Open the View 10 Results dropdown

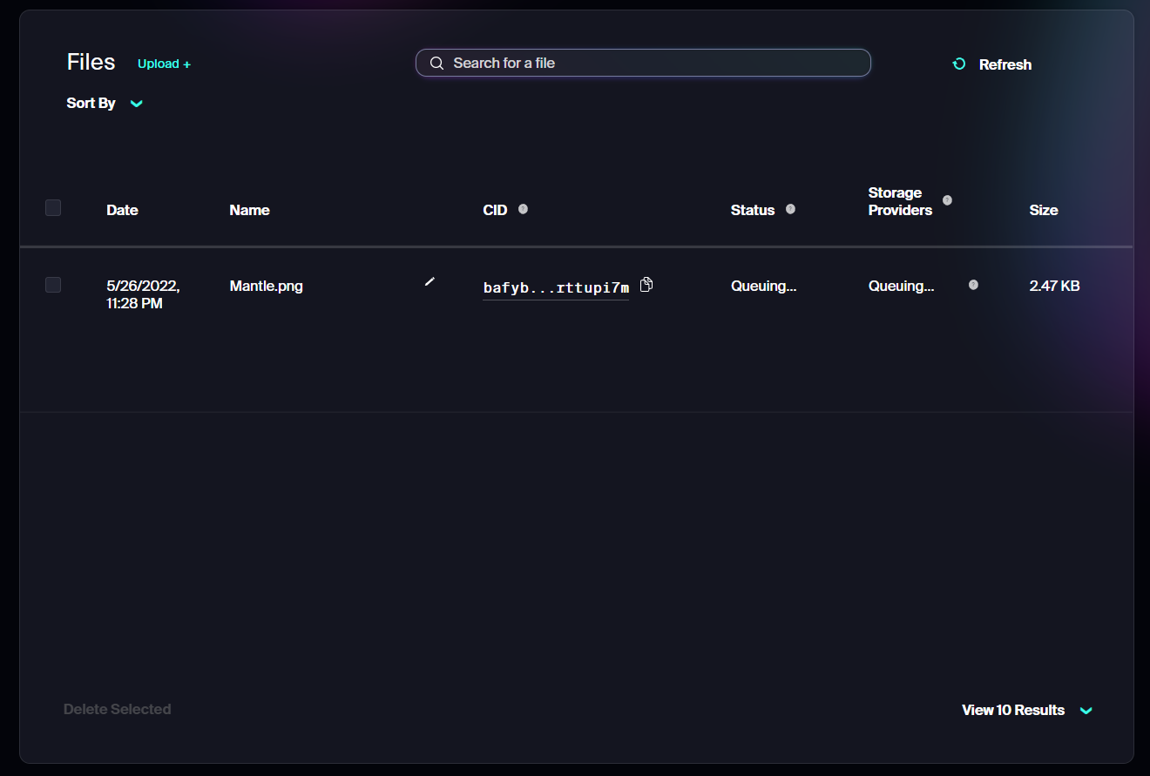(x=1086, y=711)
